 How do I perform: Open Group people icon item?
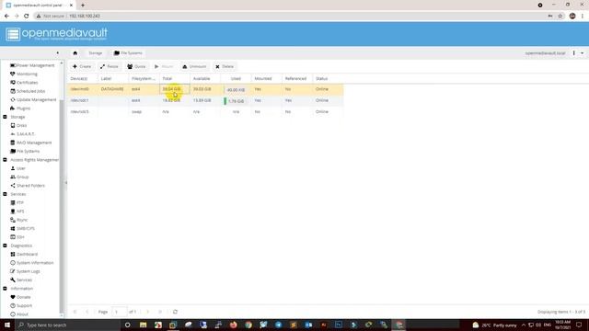(x=19, y=177)
